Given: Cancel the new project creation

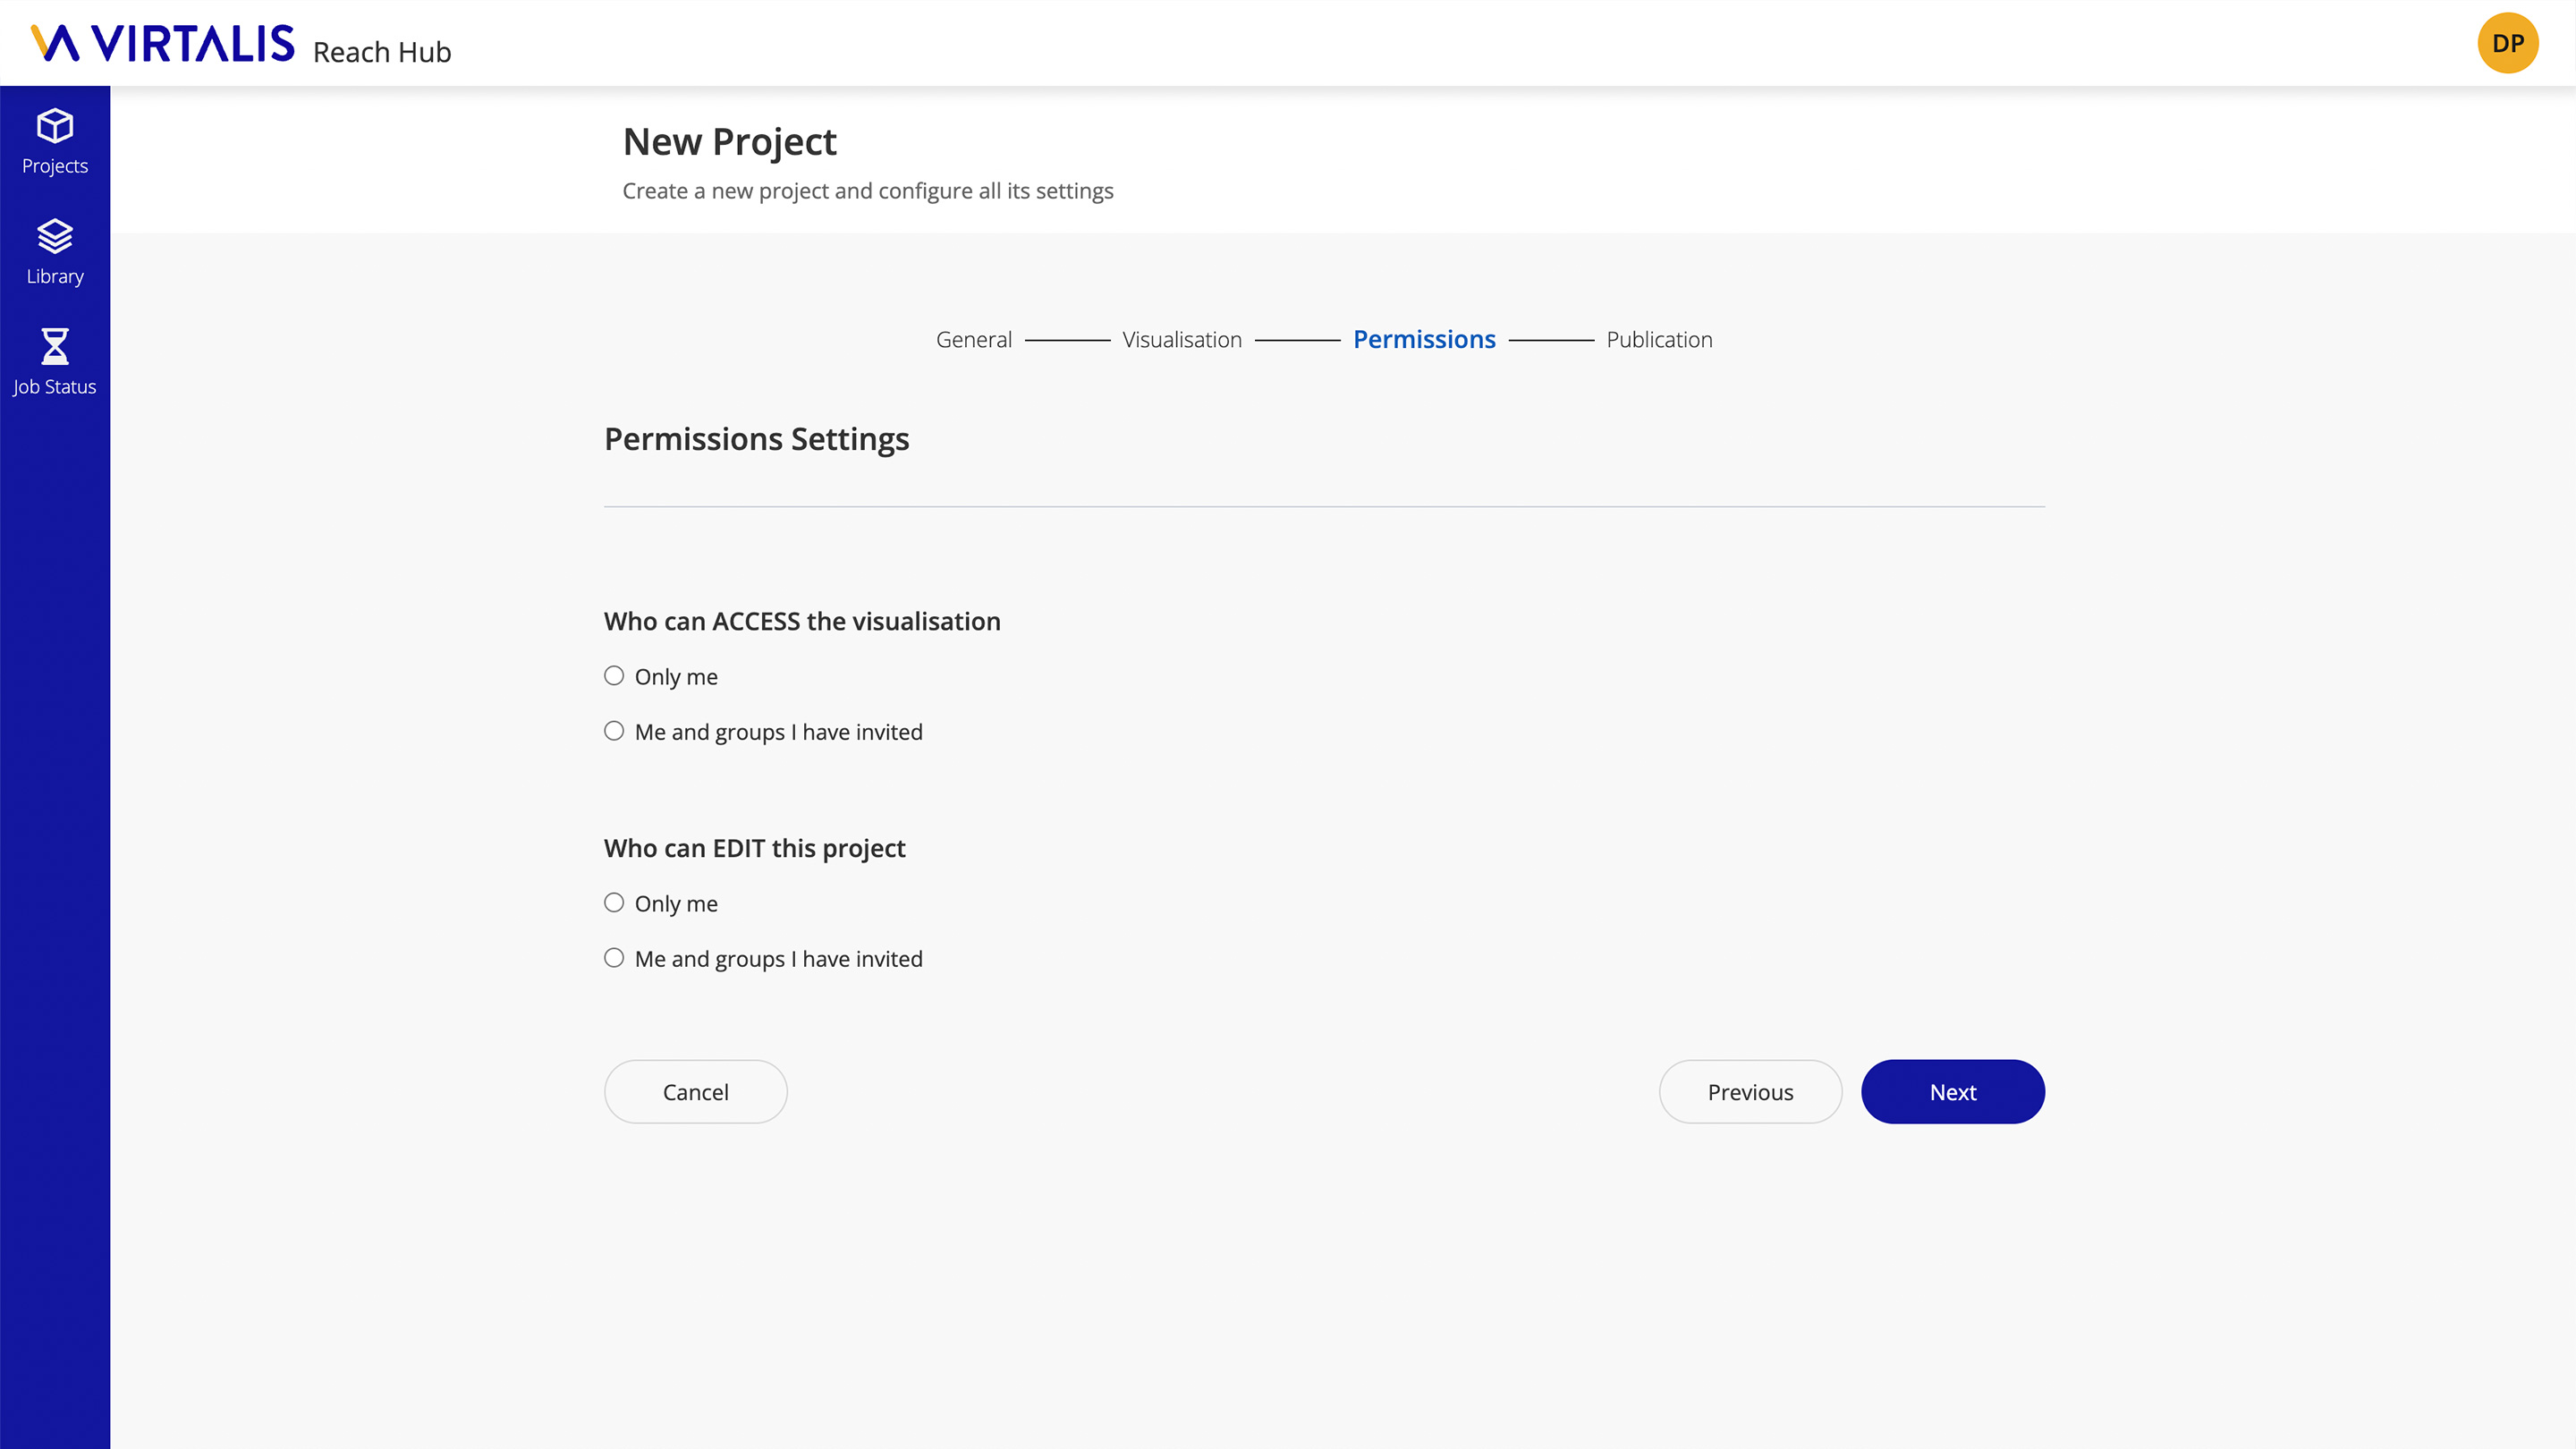Looking at the screenshot, I should point(695,1092).
